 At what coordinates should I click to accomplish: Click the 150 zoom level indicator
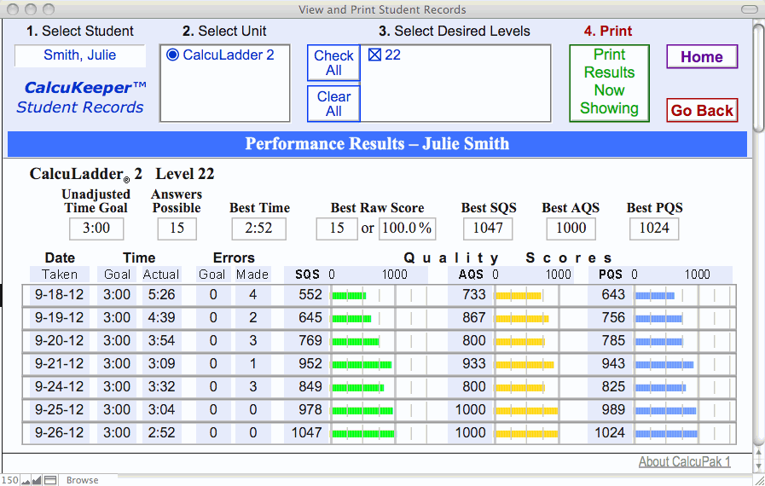pyautogui.click(x=9, y=481)
